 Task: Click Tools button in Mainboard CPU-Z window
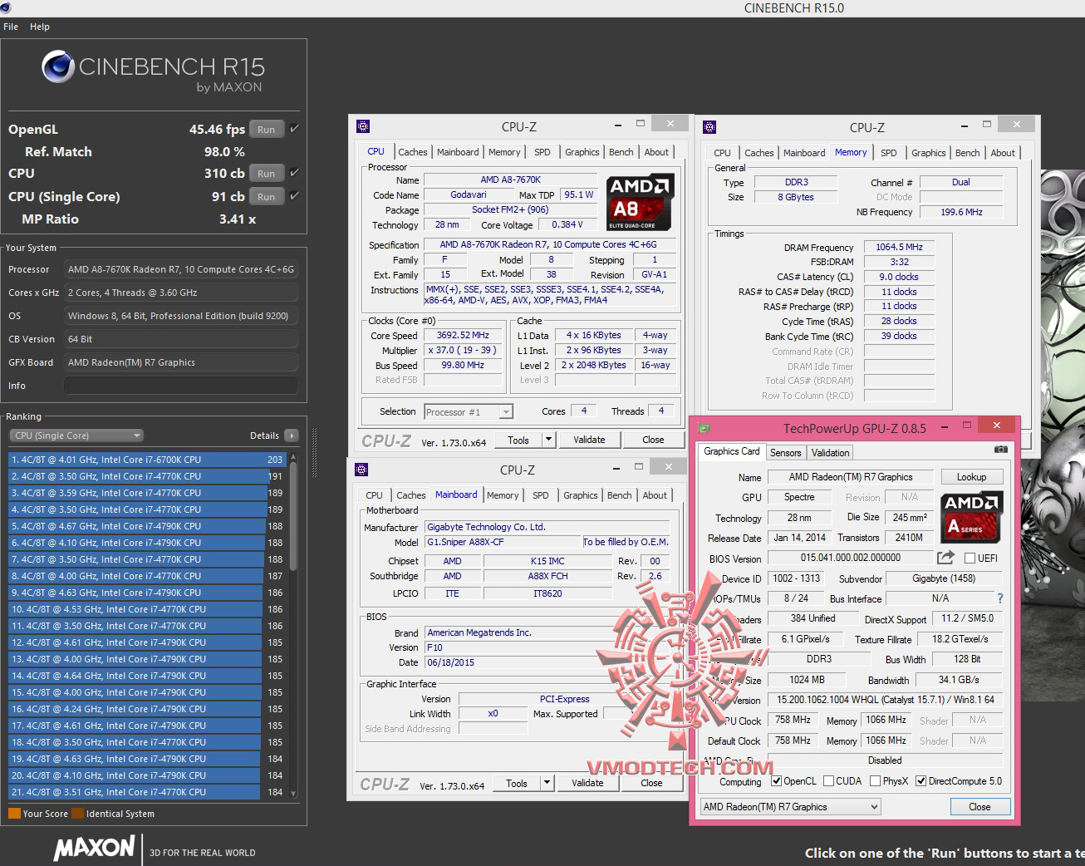coord(517,783)
